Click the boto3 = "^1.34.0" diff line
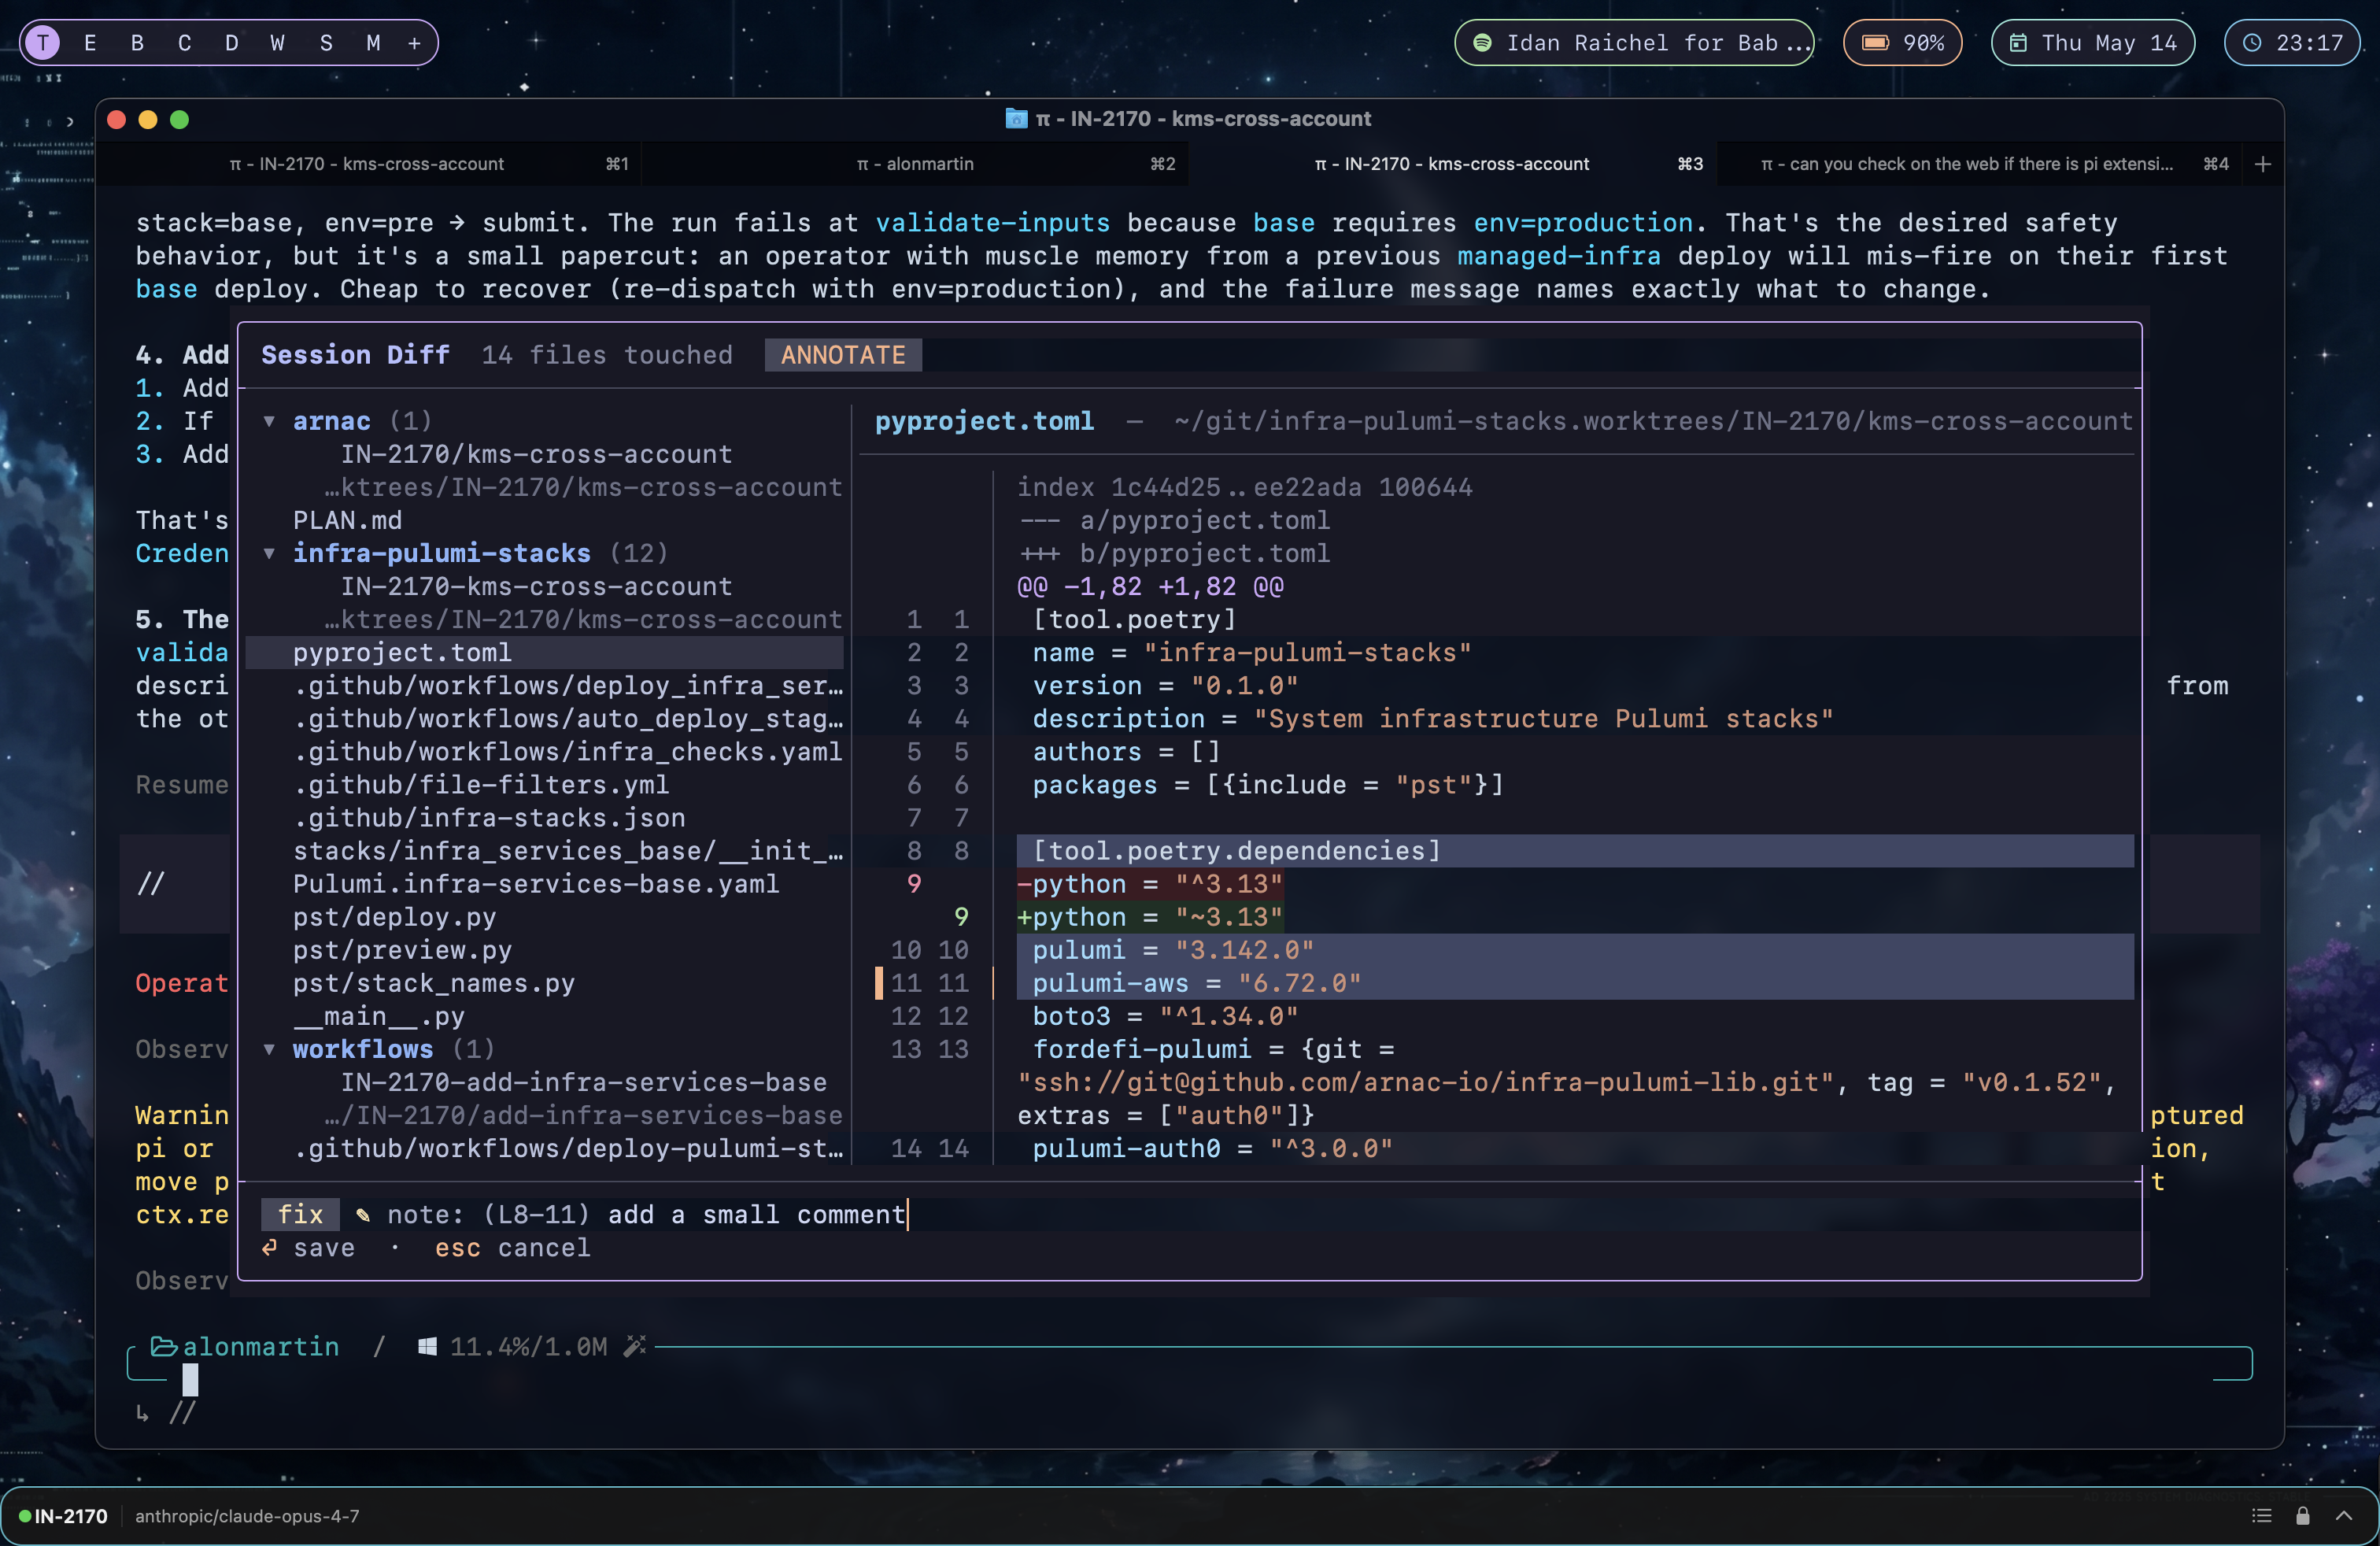The image size is (2380, 1546). tap(1165, 1016)
